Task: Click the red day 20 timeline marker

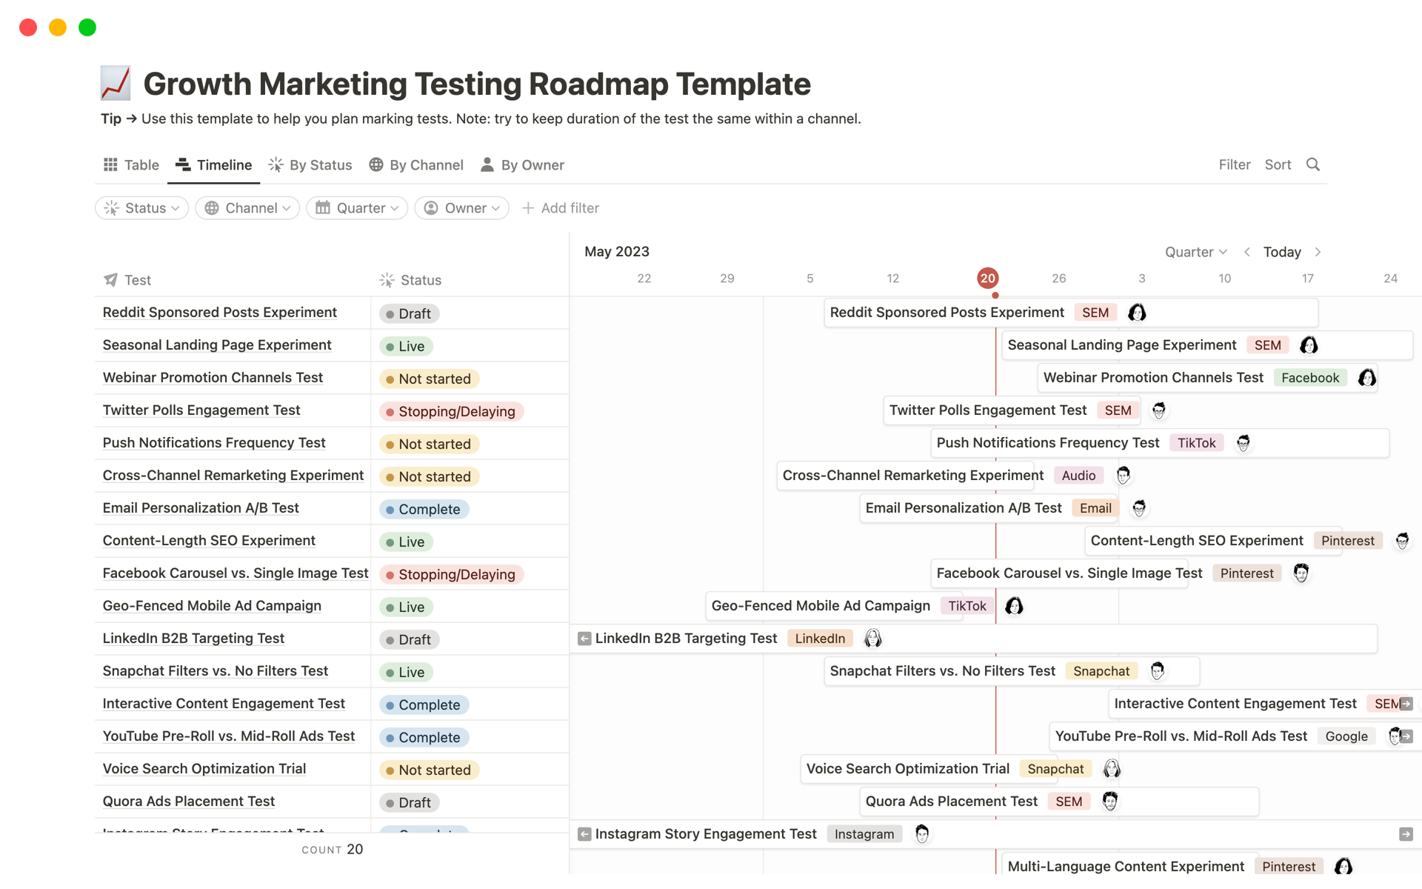Action: [x=987, y=279]
